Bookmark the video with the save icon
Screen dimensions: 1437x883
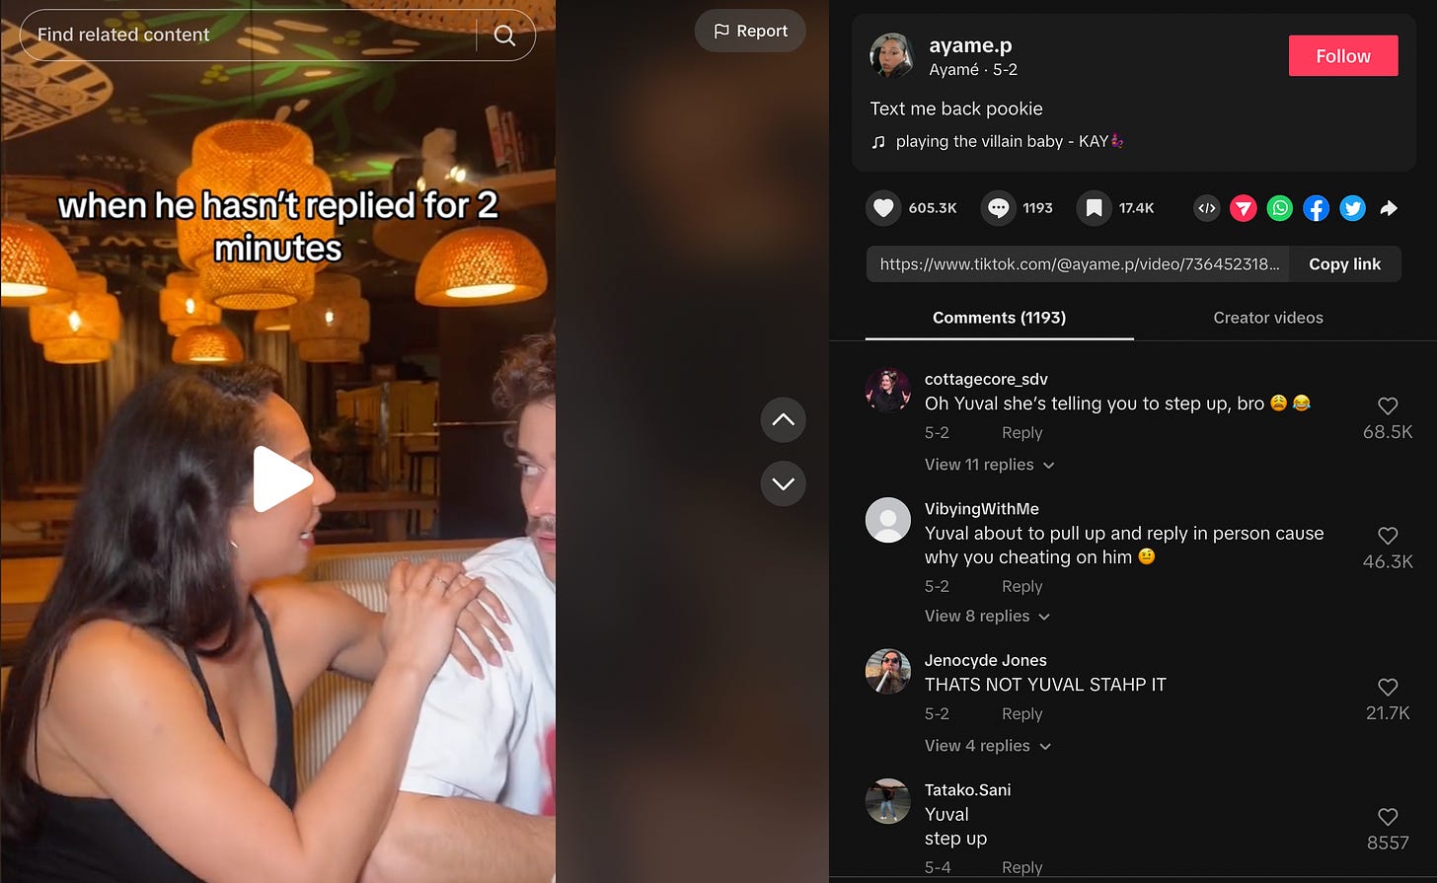tap(1094, 208)
